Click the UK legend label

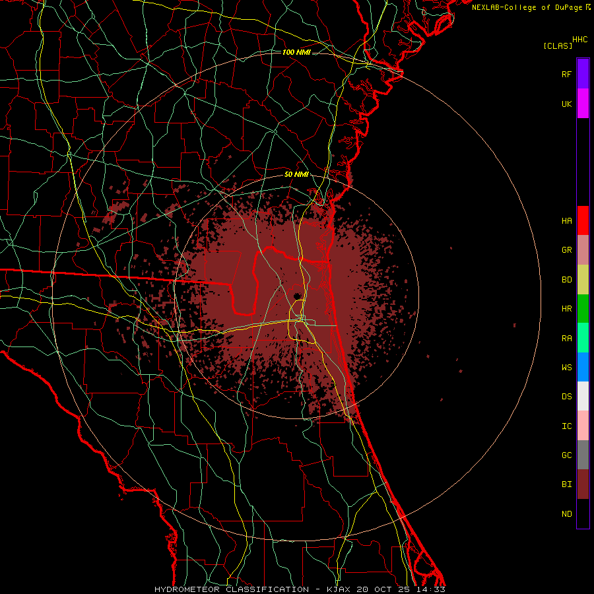click(x=566, y=104)
